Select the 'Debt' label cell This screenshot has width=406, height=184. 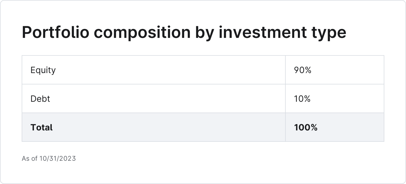[x=40, y=99]
